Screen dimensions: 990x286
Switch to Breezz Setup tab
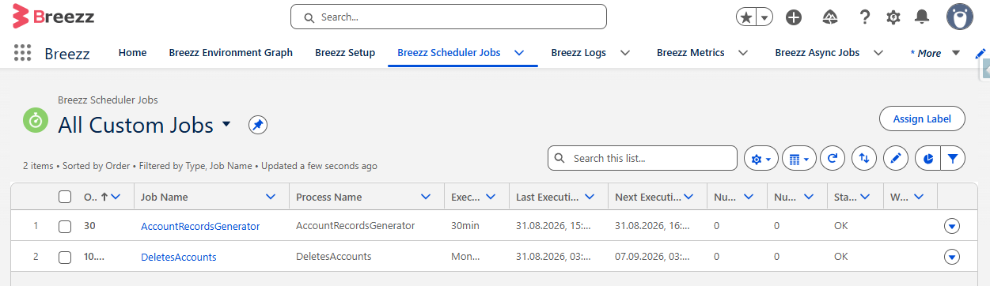coord(345,53)
